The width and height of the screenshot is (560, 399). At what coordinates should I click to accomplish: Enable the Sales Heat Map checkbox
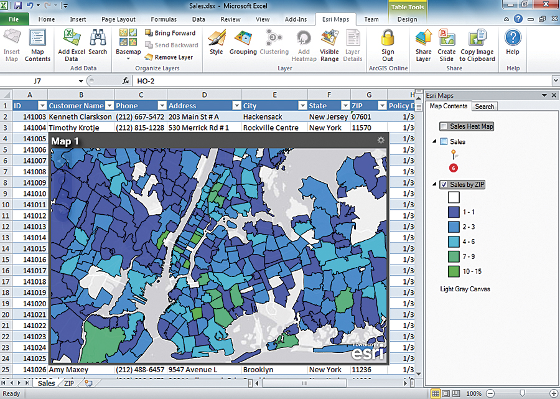444,126
